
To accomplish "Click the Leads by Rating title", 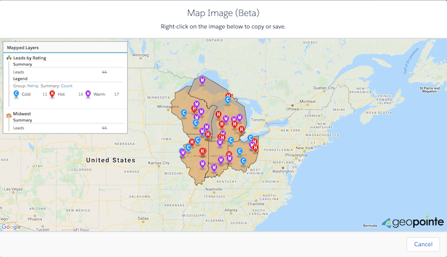I will [x=29, y=58].
